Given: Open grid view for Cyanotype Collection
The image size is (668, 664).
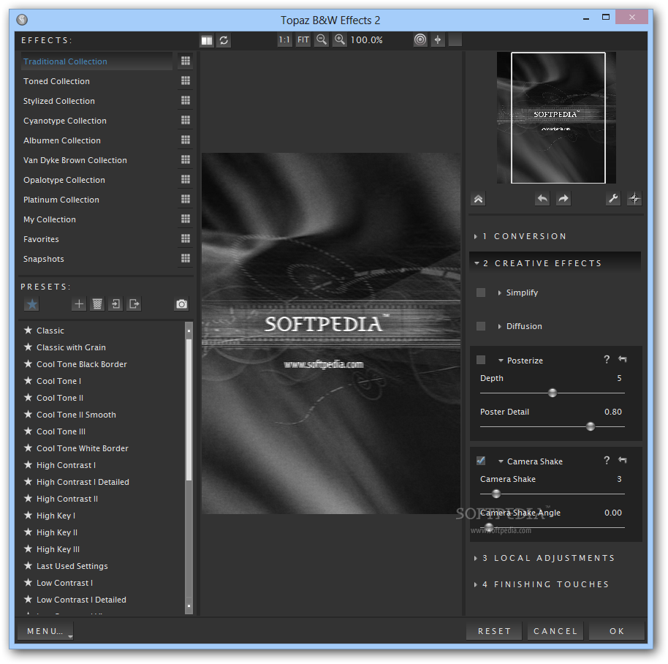Looking at the screenshot, I should pyautogui.click(x=186, y=120).
